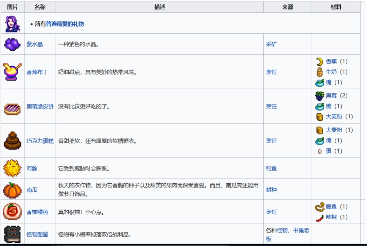
Task: Open 糖 link in 巧克力蛋糕 row
Action: [329, 141]
